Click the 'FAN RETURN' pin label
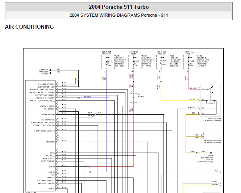 (49, 109)
